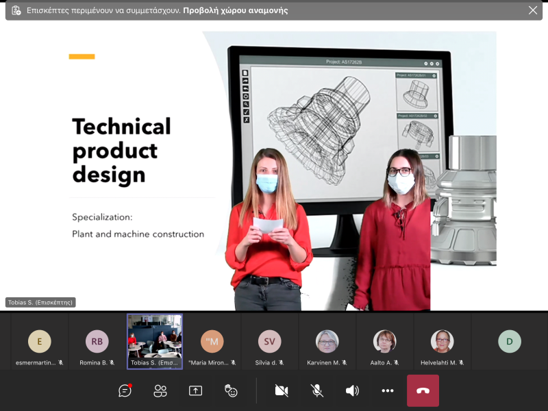This screenshot has width=548, height=411.
Task: Hang up with the red button
Action: 423,390
